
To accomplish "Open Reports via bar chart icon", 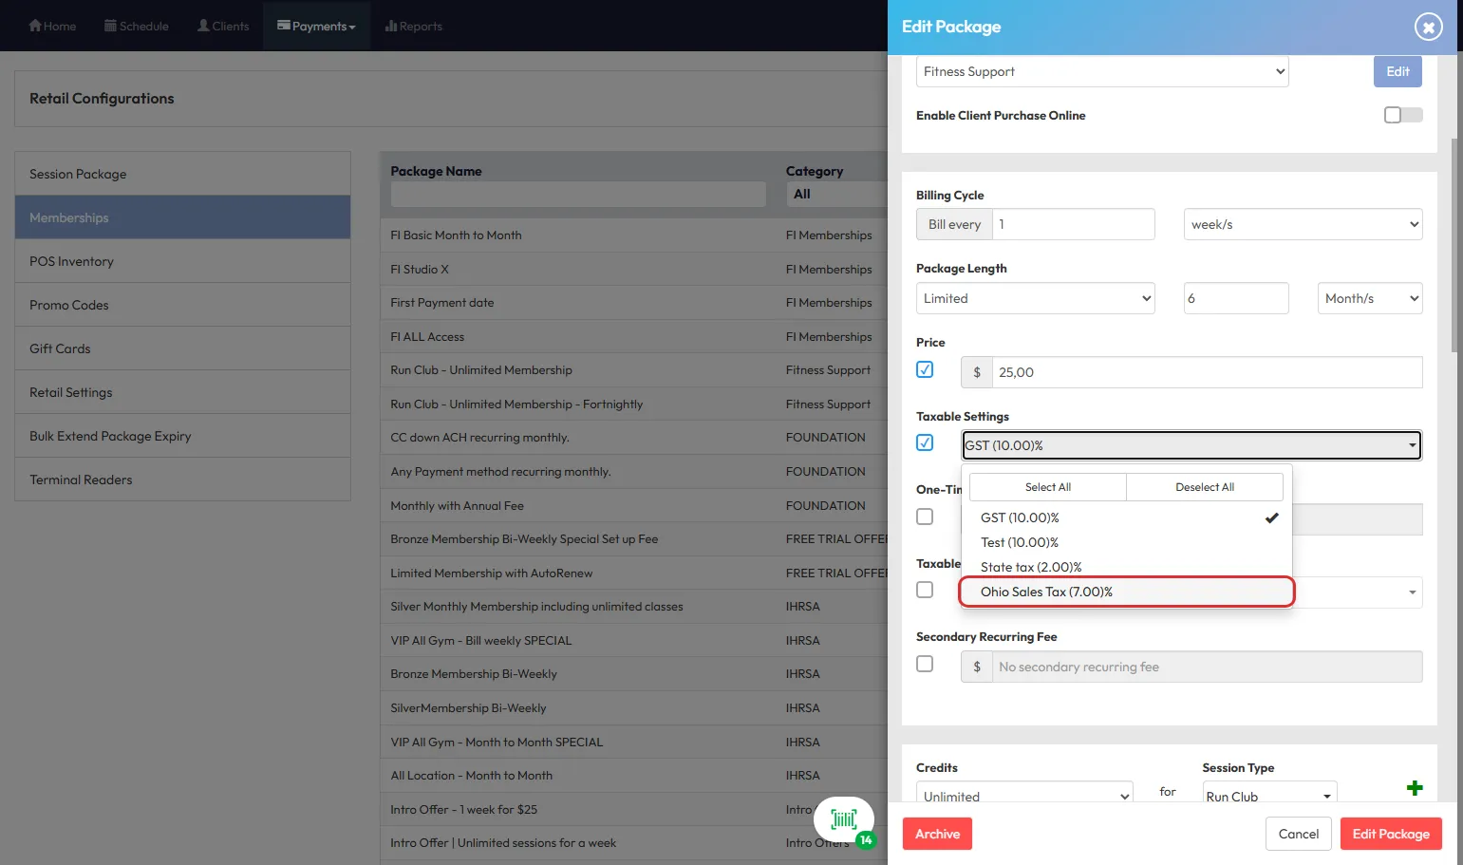I will point(390,26).
